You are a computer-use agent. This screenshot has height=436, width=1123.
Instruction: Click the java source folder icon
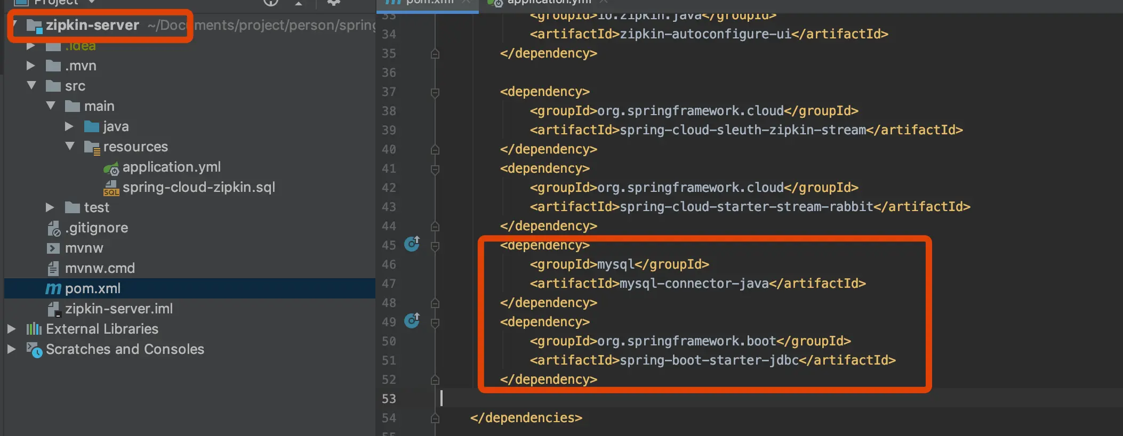pos(92,126)
